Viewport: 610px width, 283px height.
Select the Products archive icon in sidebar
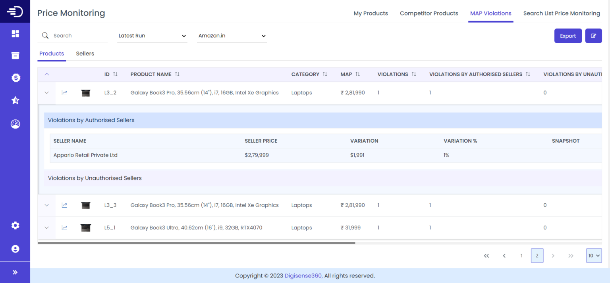pyautogui.click(x=15, y=55)
